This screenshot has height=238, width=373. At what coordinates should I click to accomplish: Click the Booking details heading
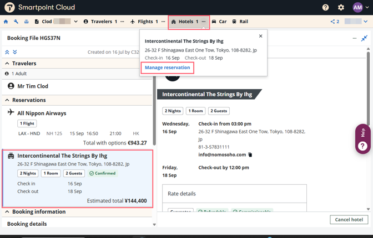coord(27,224)
